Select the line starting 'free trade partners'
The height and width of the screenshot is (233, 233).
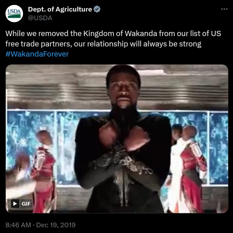click(x=103, y=44)
